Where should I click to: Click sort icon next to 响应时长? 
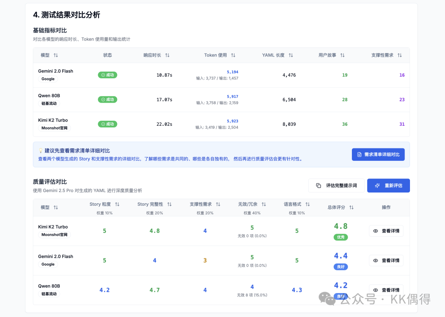click(x=167, y=55)
